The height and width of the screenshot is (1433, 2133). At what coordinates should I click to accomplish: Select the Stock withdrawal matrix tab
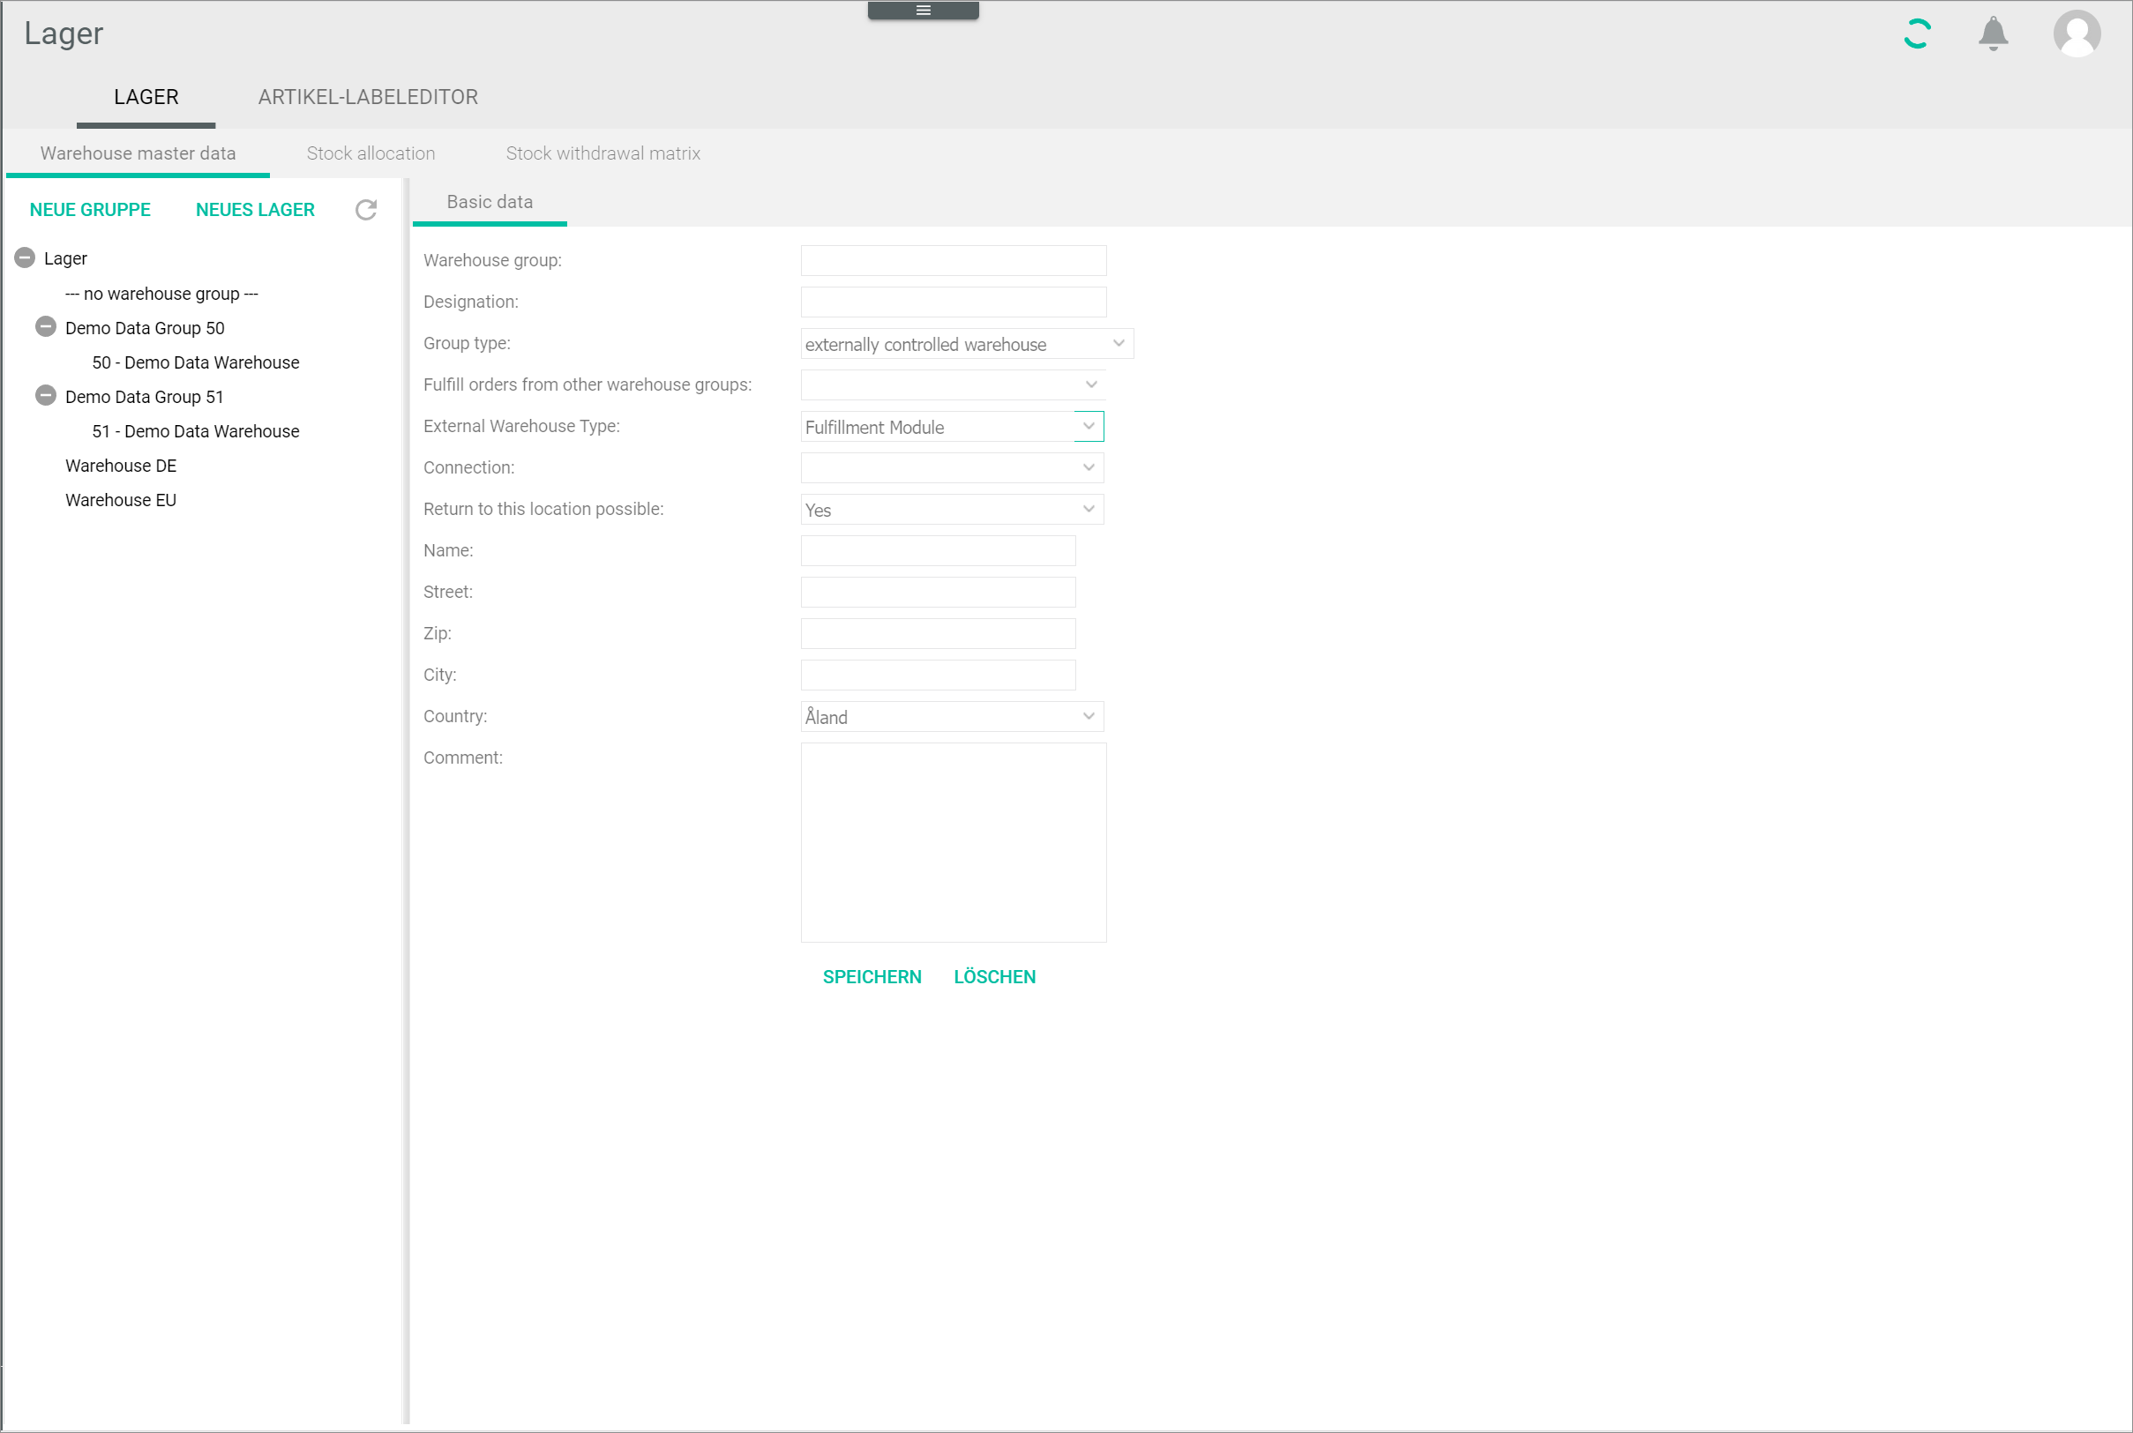[602, 153]
